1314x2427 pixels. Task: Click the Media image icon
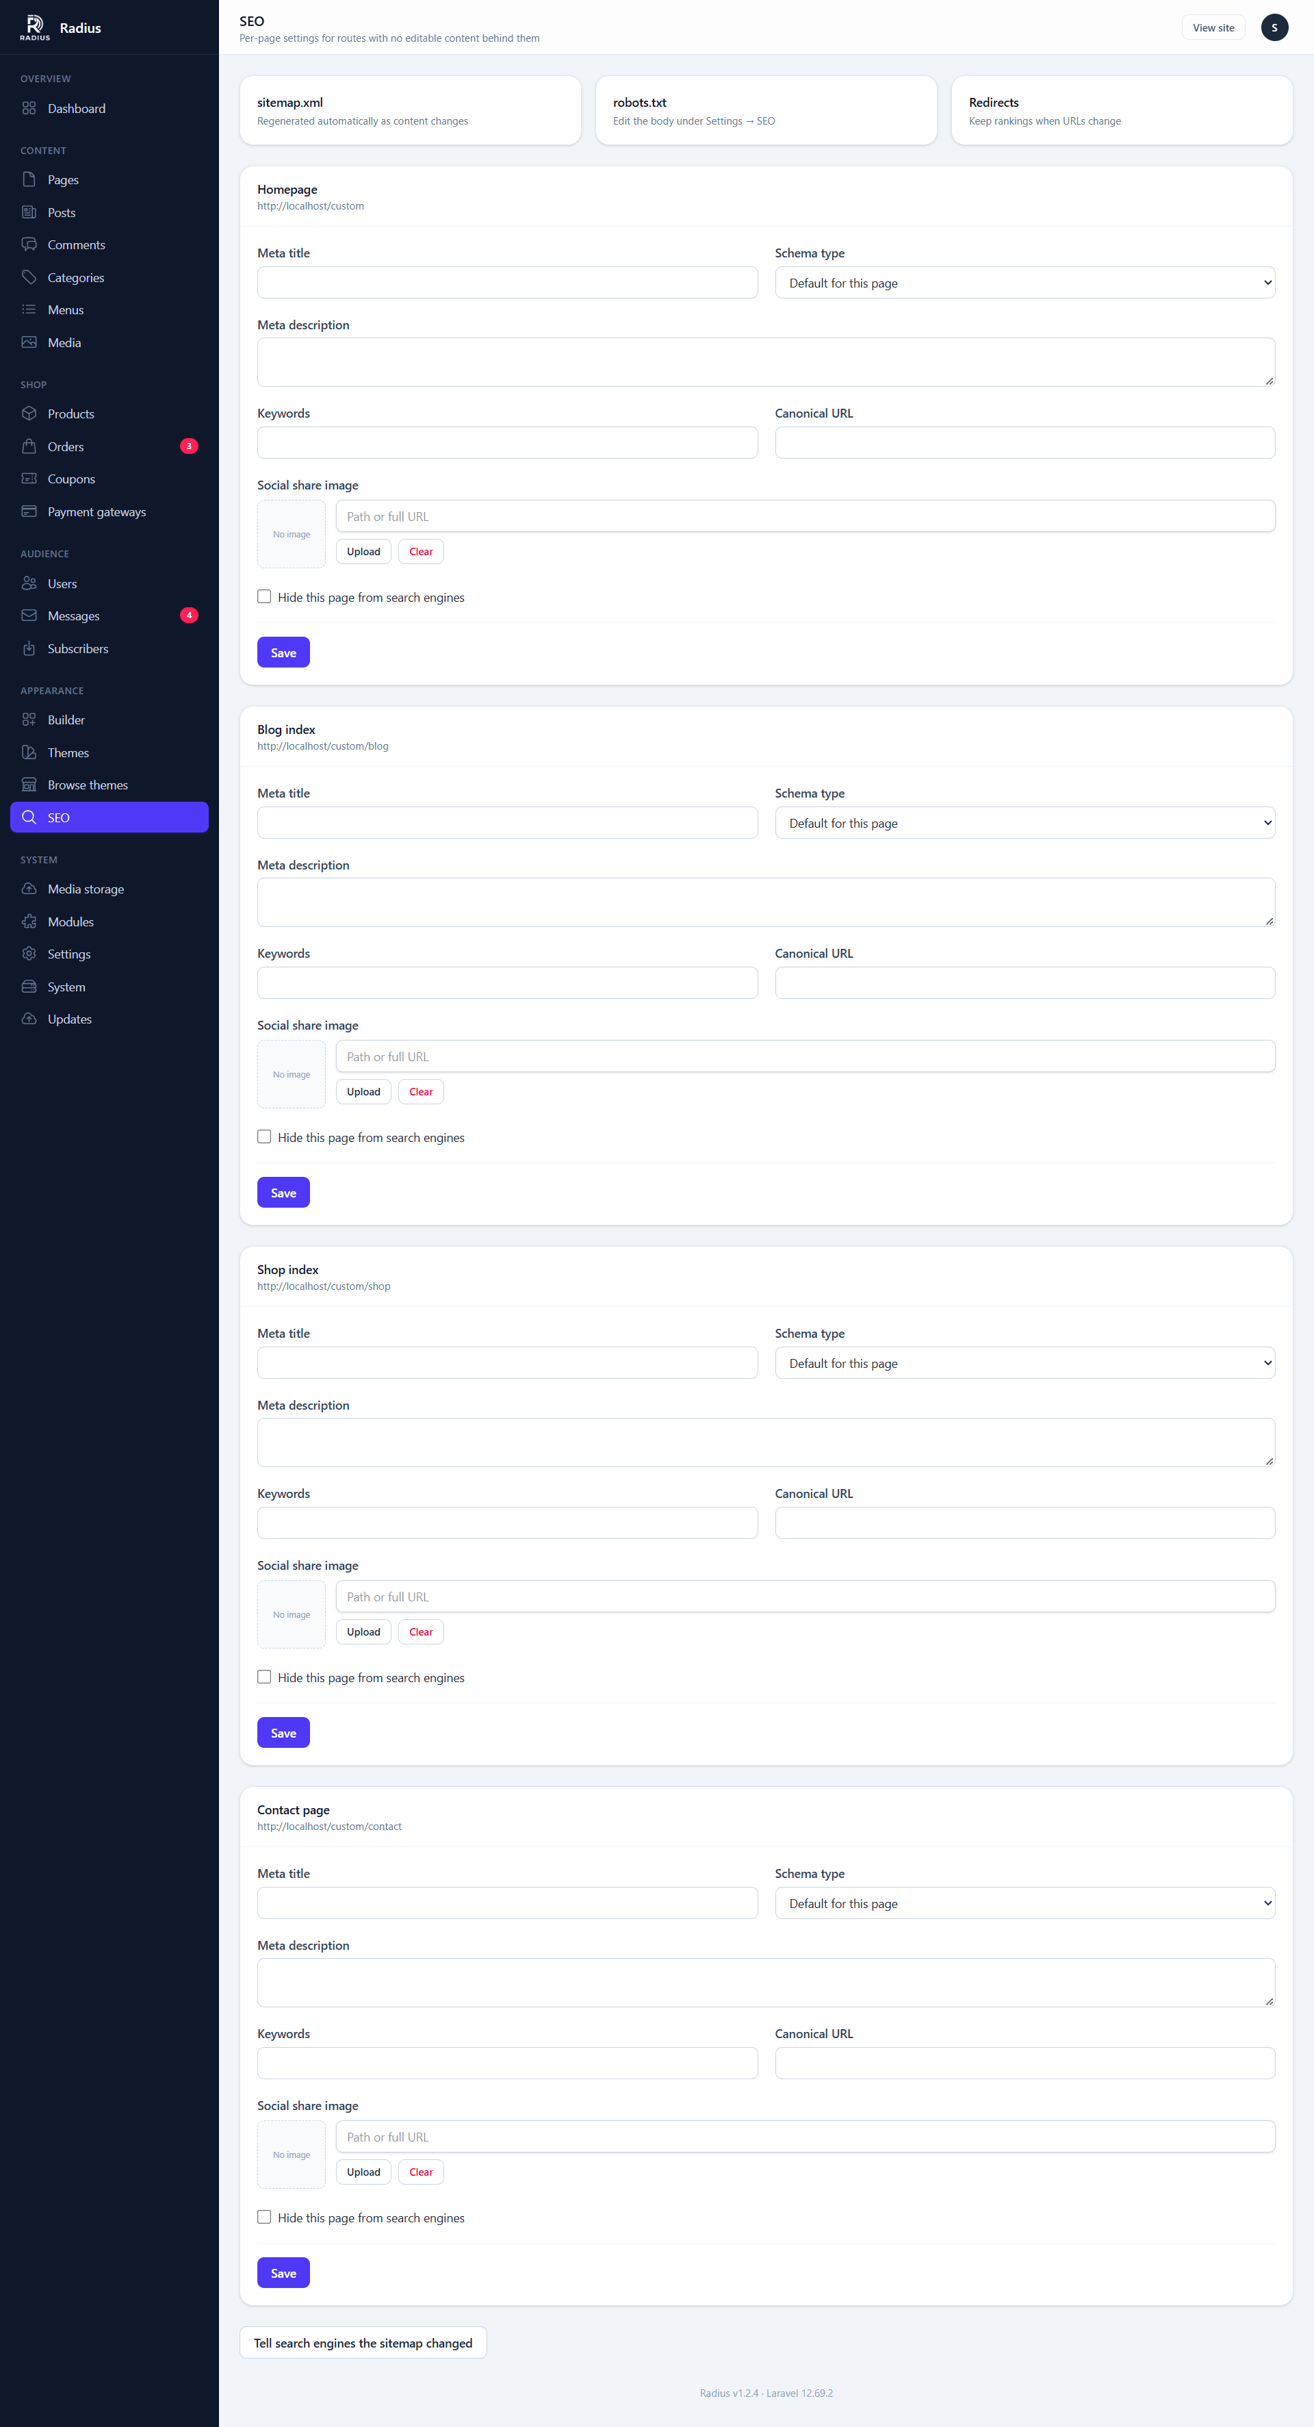[x=29, y=342]
